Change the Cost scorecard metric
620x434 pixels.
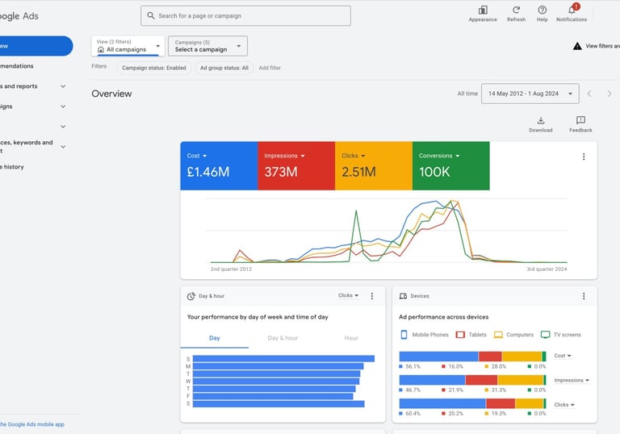(196, 156)
